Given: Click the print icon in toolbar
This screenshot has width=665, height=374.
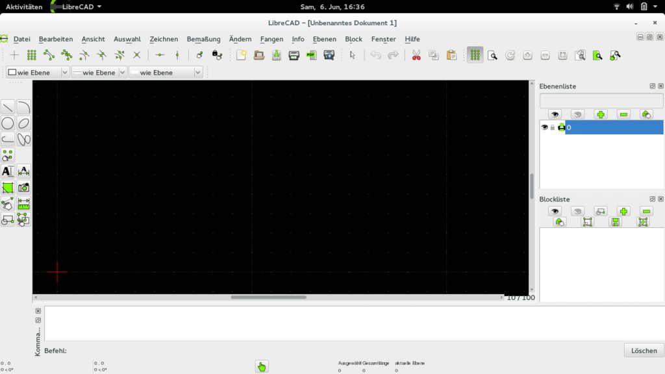Looking at the screenshot, I should coord(294,55).
